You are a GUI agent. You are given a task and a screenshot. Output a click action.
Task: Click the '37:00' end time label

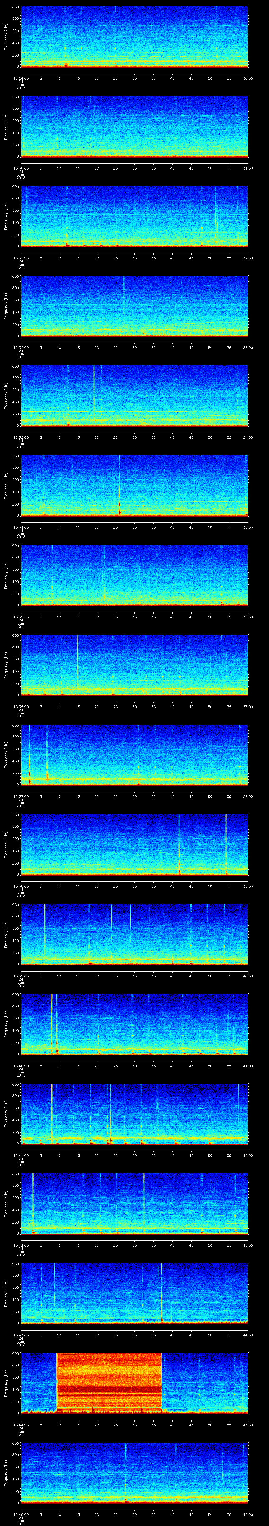point(248,706)
